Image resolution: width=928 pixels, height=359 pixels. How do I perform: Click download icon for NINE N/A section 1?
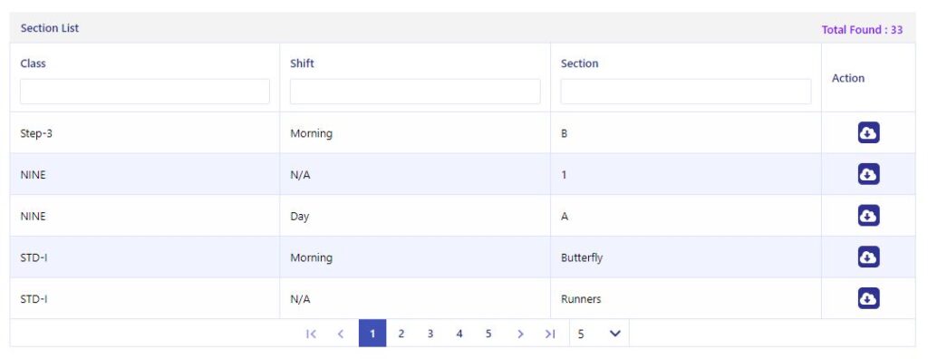point(868,174)
